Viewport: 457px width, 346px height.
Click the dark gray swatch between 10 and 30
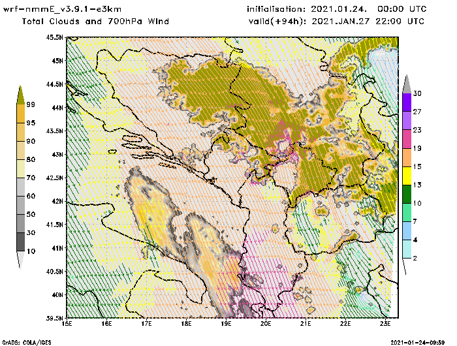pyautogui.click(x=20, y=242)
